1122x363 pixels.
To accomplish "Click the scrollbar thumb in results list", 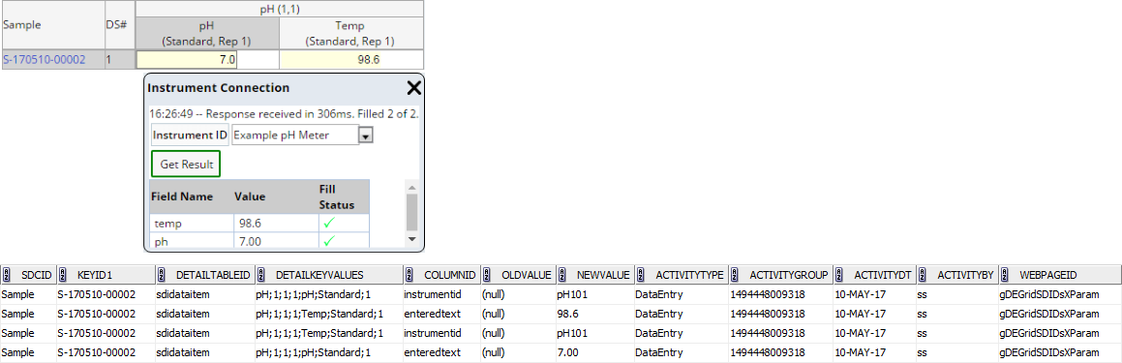I will [411, 212].
